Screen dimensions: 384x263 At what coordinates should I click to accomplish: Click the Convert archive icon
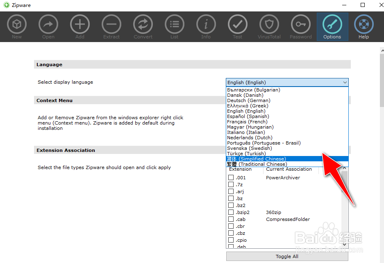point(143,24)
